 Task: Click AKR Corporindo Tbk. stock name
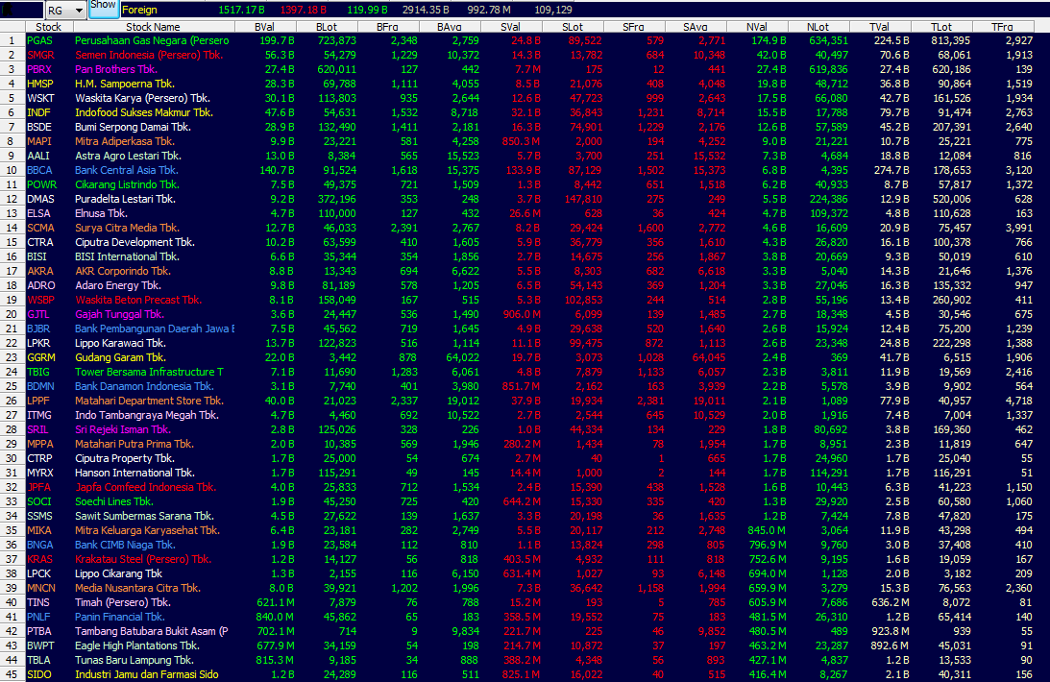[x=123, y=271]
